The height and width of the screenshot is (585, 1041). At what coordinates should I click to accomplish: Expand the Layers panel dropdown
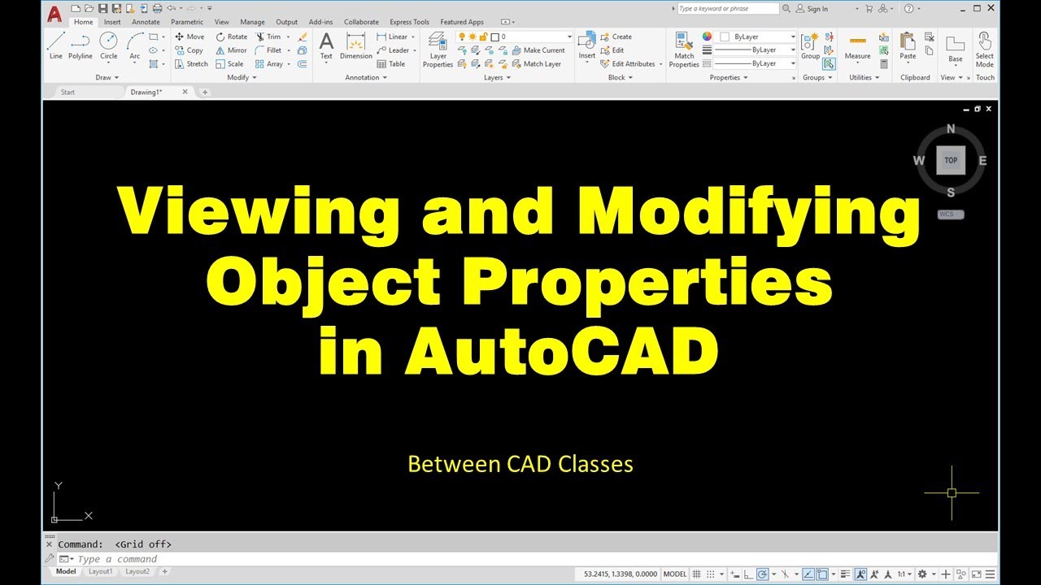(x=497, y=77)
